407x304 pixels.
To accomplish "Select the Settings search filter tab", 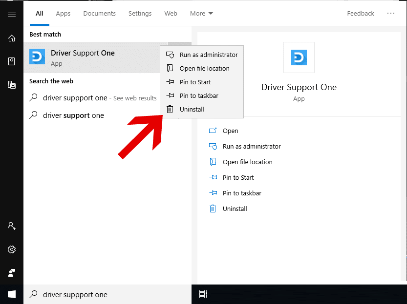I will tap(140, 14).
